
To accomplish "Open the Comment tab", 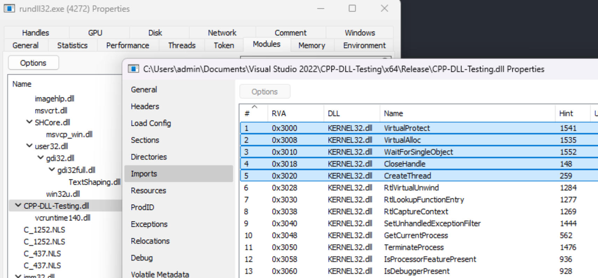I will (x=290, y=32).
